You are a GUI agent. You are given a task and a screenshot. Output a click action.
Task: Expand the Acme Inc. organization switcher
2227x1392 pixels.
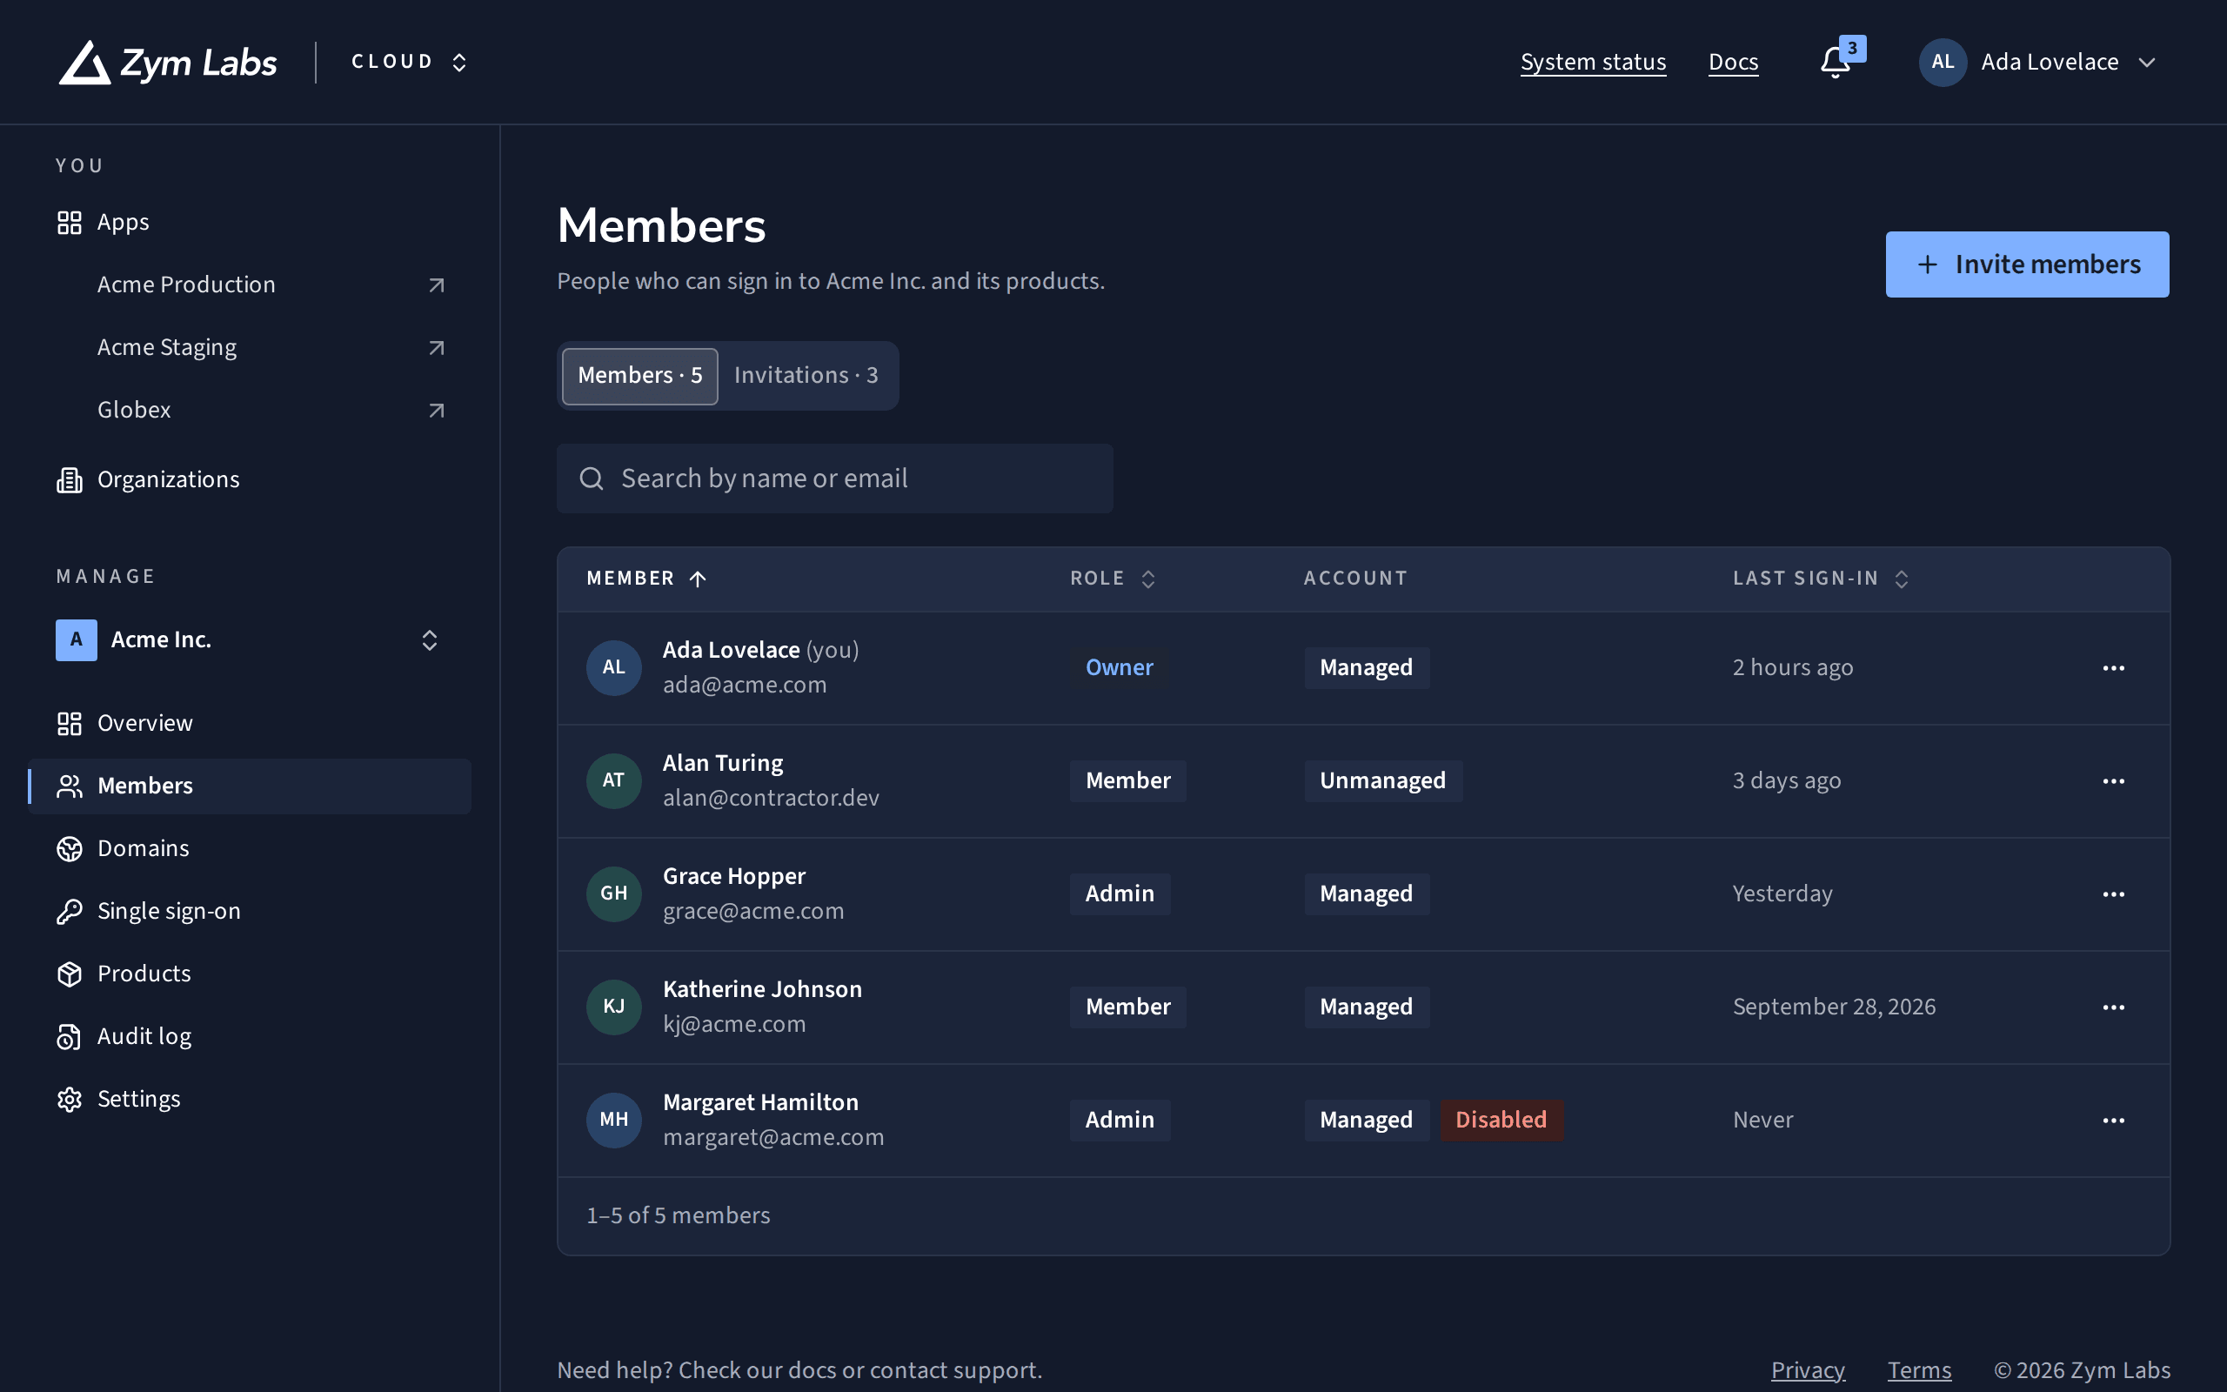click(x=249, y=639)
